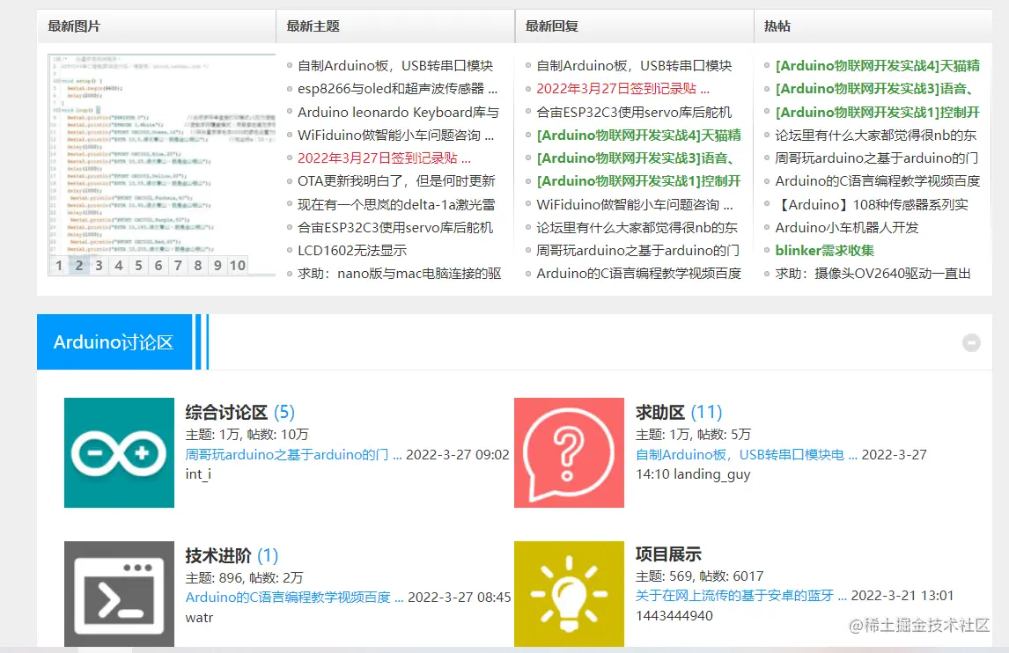Open 合宙ESP32C3 servo topic in 最新主题
1009x653 pixels.
pos(395,228)
